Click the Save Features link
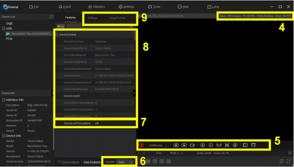The width and height of the screenshot is (294, 167). 92,162
